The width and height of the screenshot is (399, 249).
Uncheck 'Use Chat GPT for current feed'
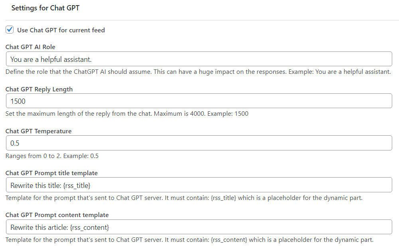click(x=9, y=30)
